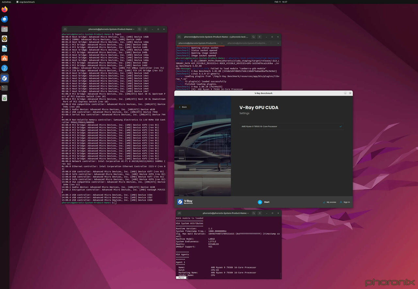Expand the terminal tab list dropdown arrow
The width and height of the screenshot is (418, 289).
point(278,43)
